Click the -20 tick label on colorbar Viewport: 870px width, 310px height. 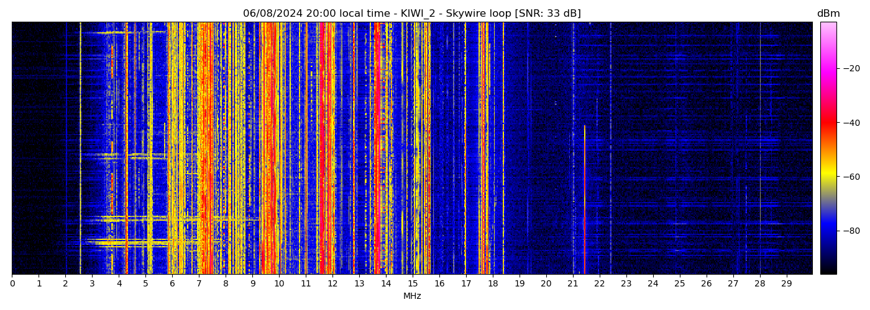[851, 68]
